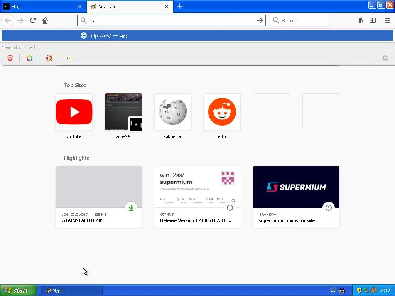
Task: Click the Top Sites heading
Action: coord(75,85)
